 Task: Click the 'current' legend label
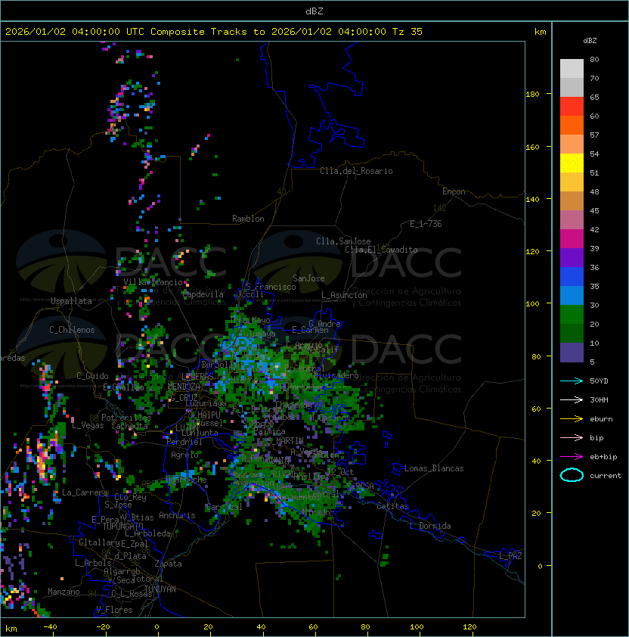point(606,476)
